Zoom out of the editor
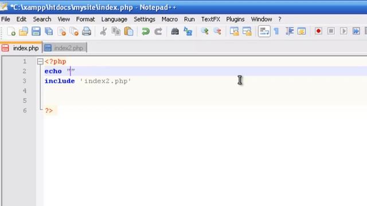The height and width of the screenshot is (206, 367). pos(217,31)
